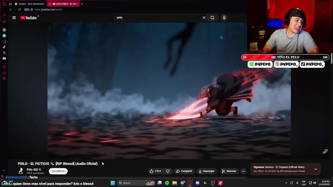Switch to Stream - Kick Dashboard tab
The width and height of the screenshot is (333, 187).
(29, 4)
